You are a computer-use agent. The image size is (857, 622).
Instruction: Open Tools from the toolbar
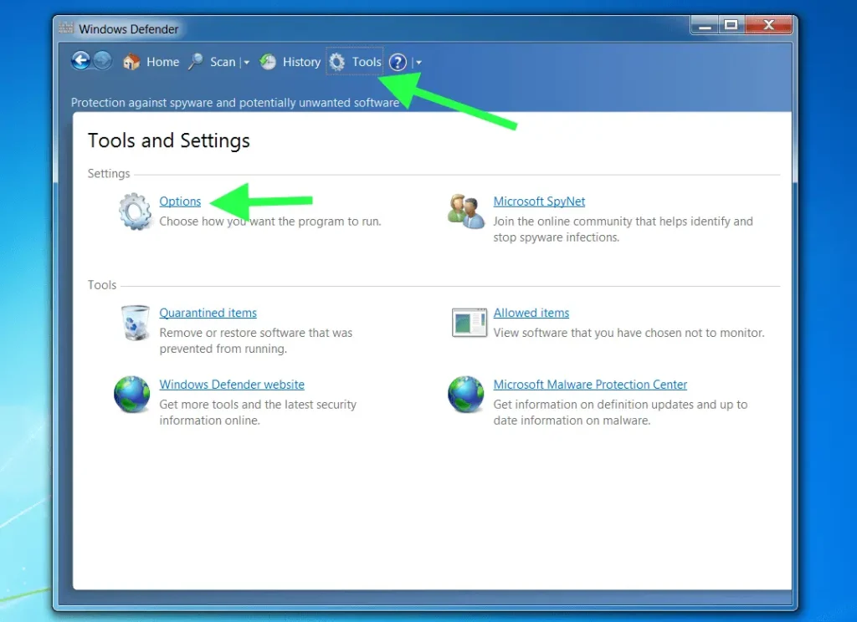click(355, 62)
